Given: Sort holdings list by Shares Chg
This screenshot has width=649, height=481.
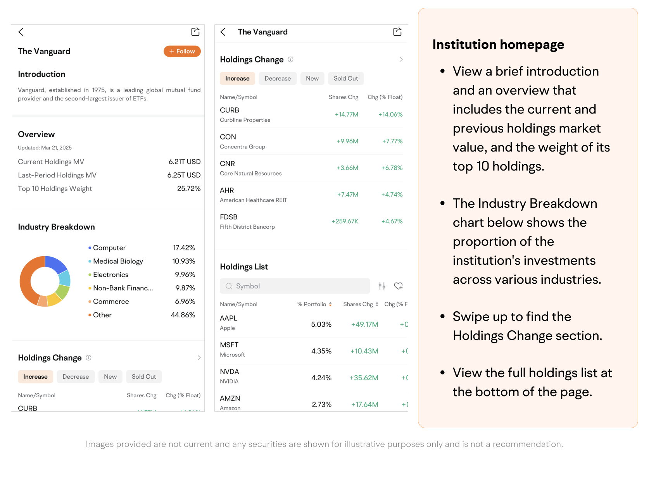Looking at the screenshot, I should click(361, 304).
